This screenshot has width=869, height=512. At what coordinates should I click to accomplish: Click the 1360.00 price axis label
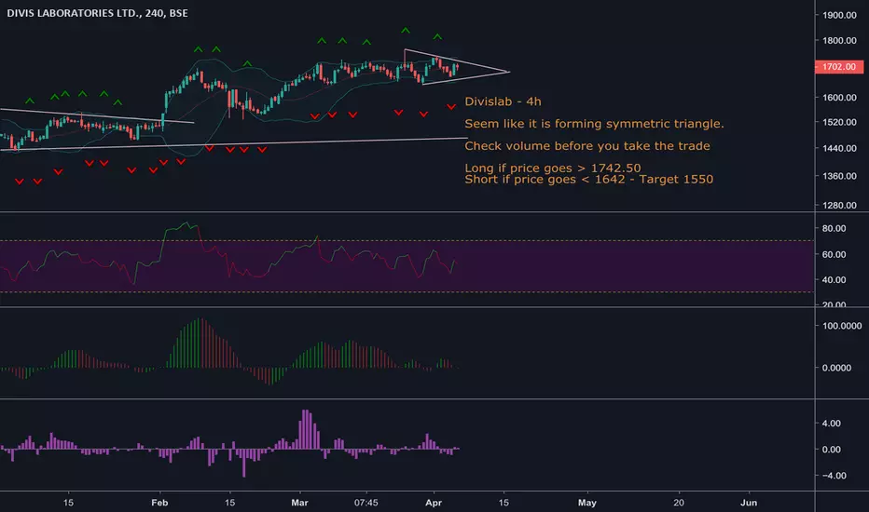(839, 176)
